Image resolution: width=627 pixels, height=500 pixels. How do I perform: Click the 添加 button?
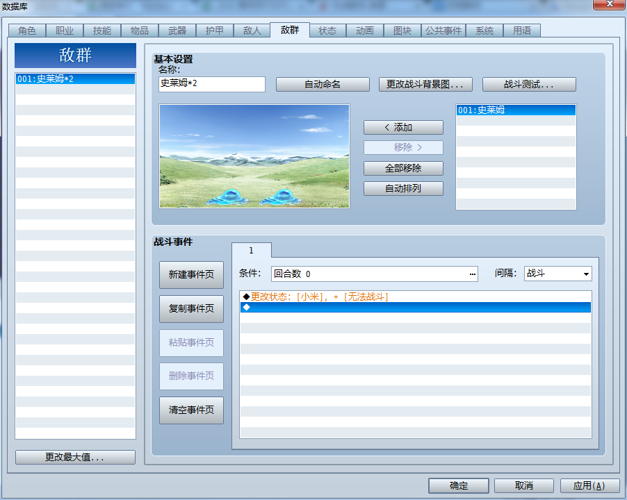click(x=403, y=127)
